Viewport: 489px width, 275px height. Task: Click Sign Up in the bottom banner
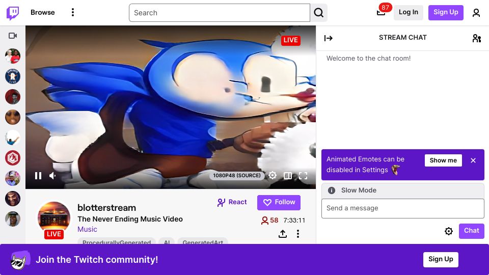(440, 259)
